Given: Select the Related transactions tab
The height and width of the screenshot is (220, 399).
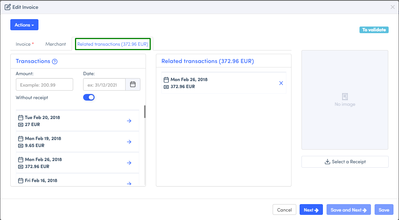Looking at the screenshot, I should tap(113, 44).
